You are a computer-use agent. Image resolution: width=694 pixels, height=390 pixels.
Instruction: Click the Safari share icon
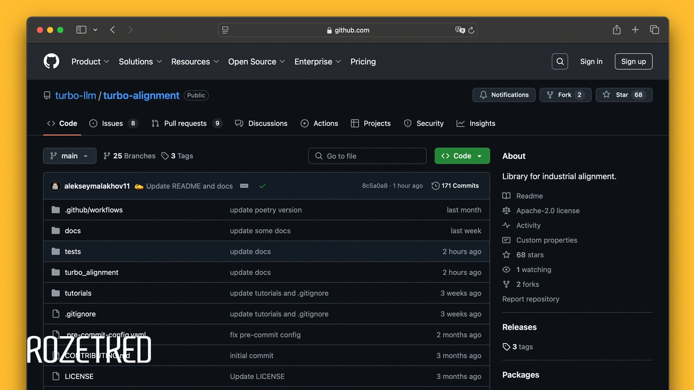617,30
